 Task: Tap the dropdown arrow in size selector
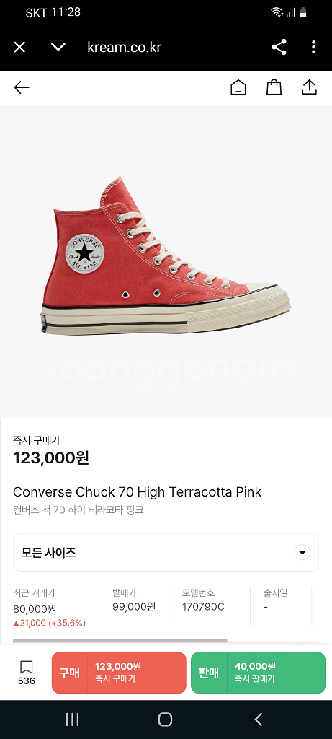coord(302,552)
